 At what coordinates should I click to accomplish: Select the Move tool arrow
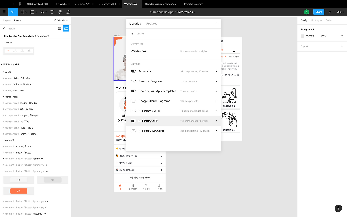point(12,12)
